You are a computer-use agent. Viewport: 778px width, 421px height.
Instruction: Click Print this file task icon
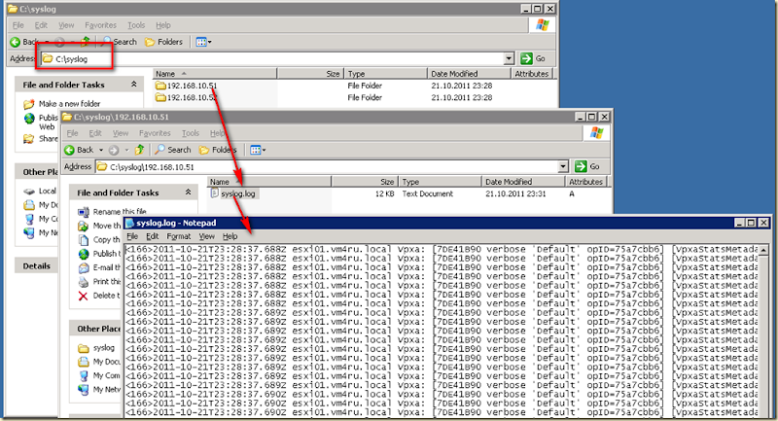click(x=83, y=282)
